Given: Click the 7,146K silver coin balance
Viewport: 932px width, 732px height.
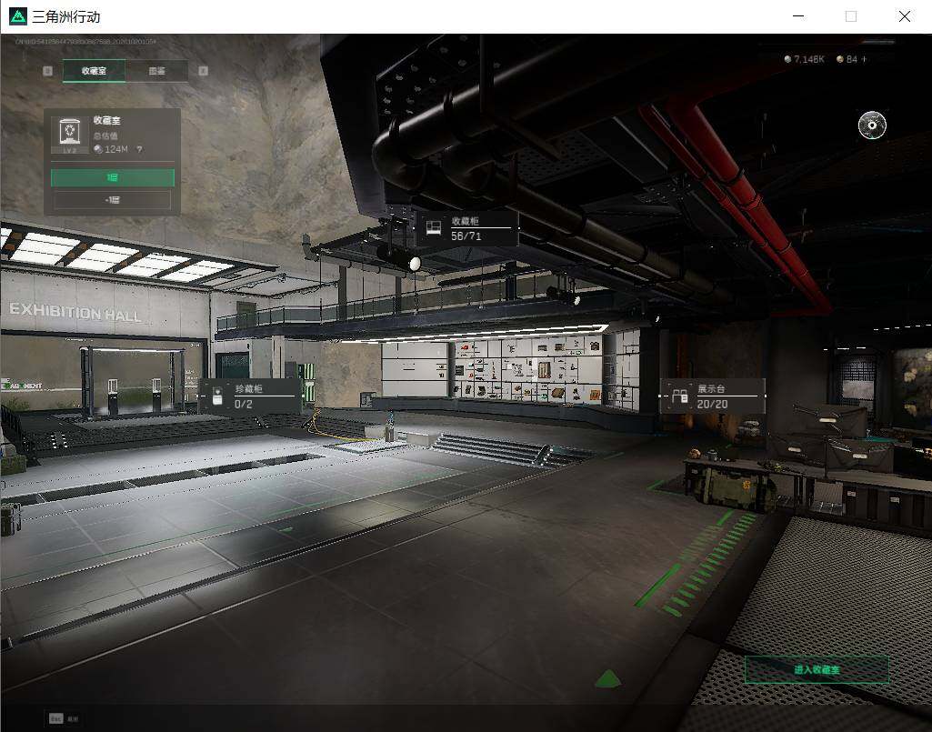Looking at the screenshot, I should click(x=804, y=59).
